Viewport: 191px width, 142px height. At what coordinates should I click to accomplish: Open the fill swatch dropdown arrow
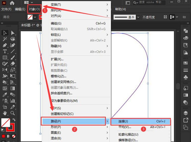click(35, 17)
